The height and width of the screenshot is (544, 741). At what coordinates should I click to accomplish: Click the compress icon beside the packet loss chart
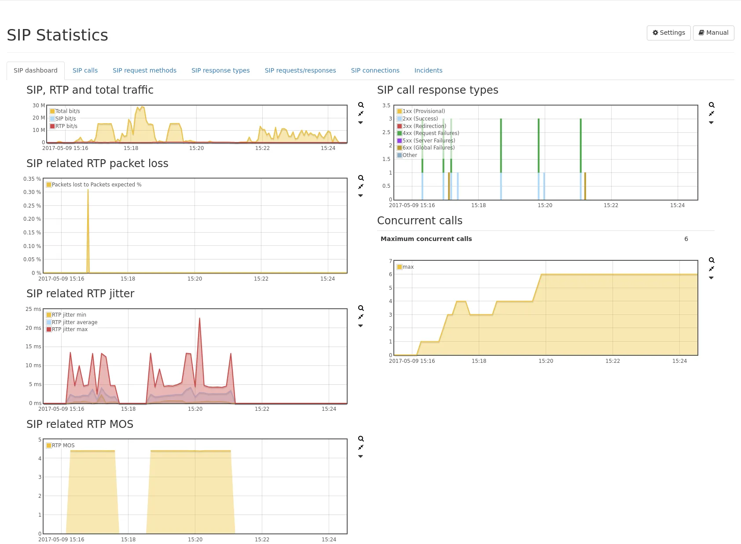tap(361, 186)
